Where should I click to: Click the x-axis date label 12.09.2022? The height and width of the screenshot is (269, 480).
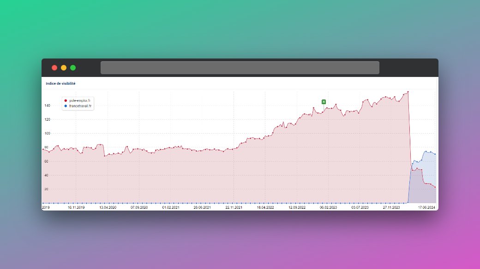[x=297, y=207]
